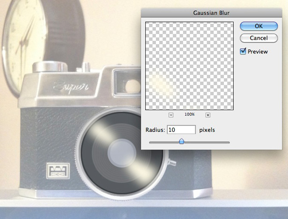
Task: Toggle the Preview checkbox
Action: point(243,51)
